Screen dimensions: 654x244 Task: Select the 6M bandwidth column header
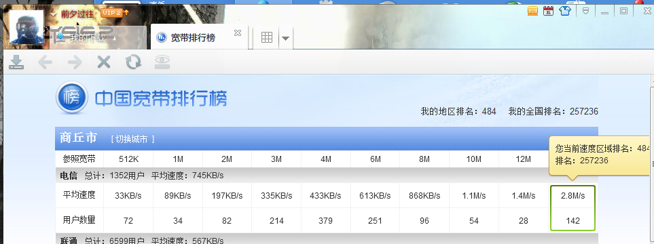(375, 159)
